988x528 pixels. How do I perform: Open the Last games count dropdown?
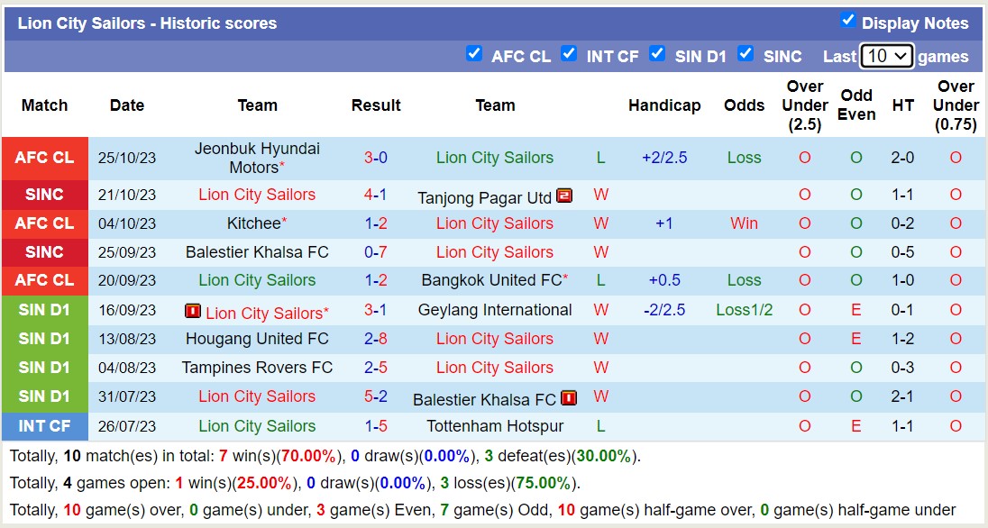click(x=887, y=56)
